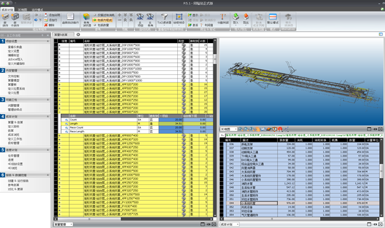Screen dimensions: 385x228
Task: Open the funnel filter dropdown in the ribbon
Action: (164, 19)
